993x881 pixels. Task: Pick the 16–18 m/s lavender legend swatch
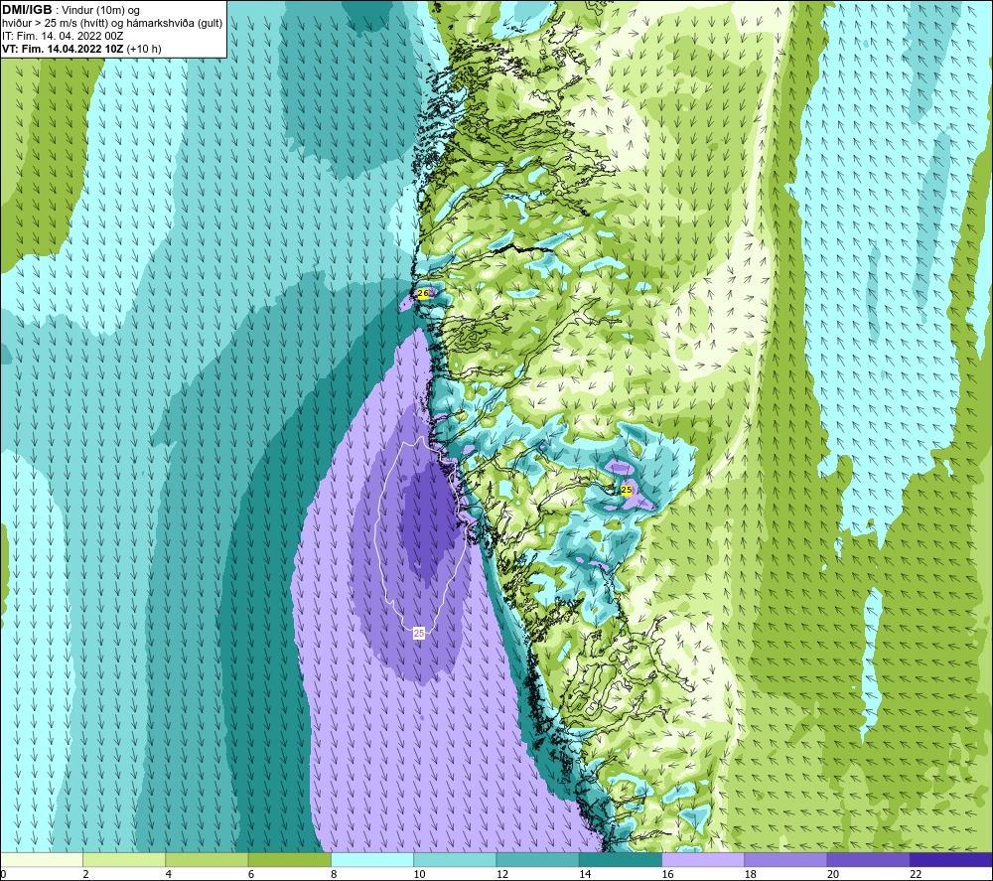[703, 860]
